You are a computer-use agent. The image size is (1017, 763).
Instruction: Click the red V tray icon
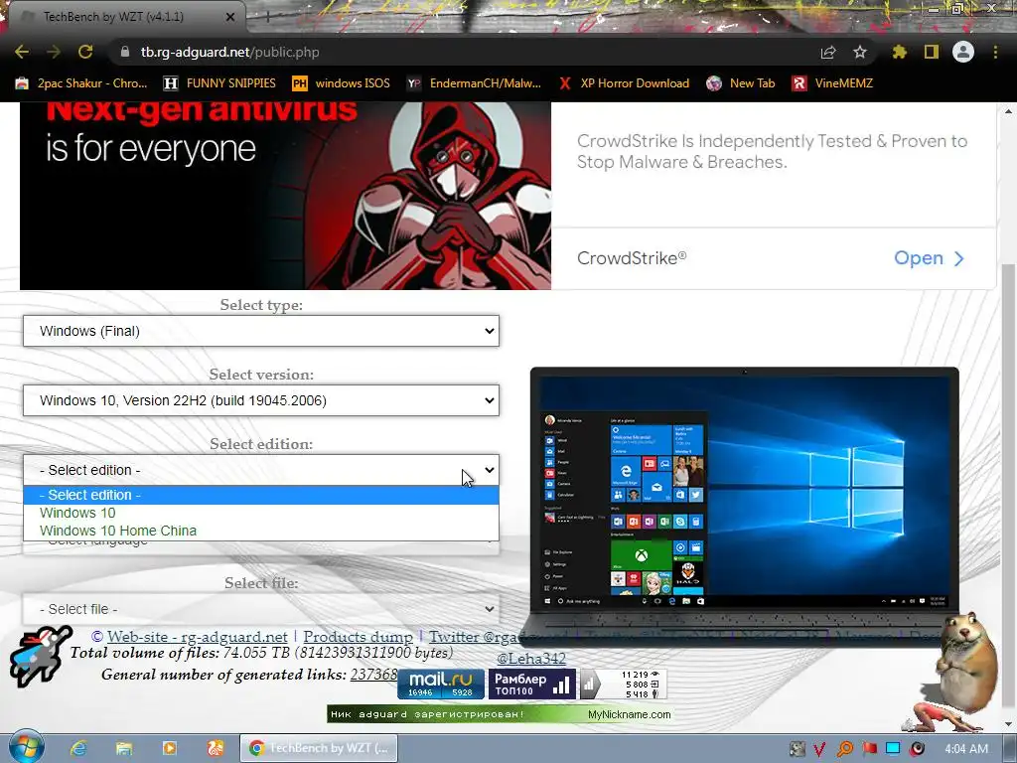(x=819, y=749)
